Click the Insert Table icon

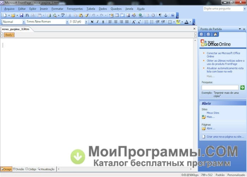coord(117,15)
